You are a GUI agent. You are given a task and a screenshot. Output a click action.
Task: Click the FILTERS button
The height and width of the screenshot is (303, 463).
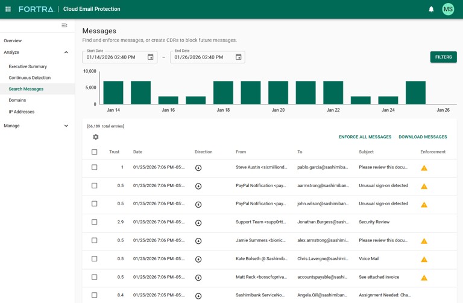click(443, 57)
